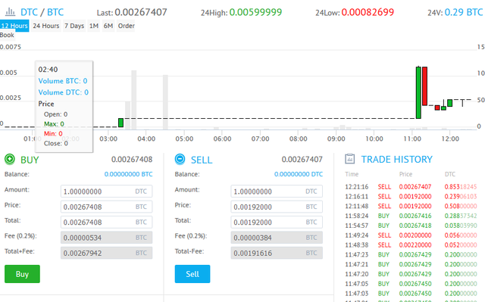This screenshot has height=302, width=485.
Task: Click the tall grey volume bar before 04:00
Action: pyautogui.click(x=134, y=100)
